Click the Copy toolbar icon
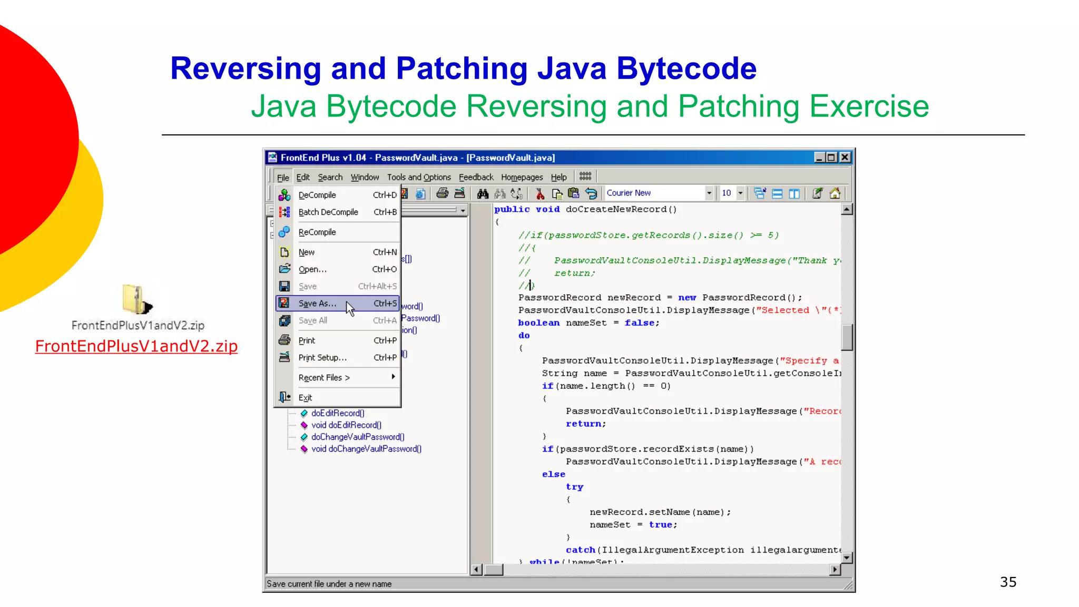Viewport: 1079px width, 607px height. tap(557, 193)
